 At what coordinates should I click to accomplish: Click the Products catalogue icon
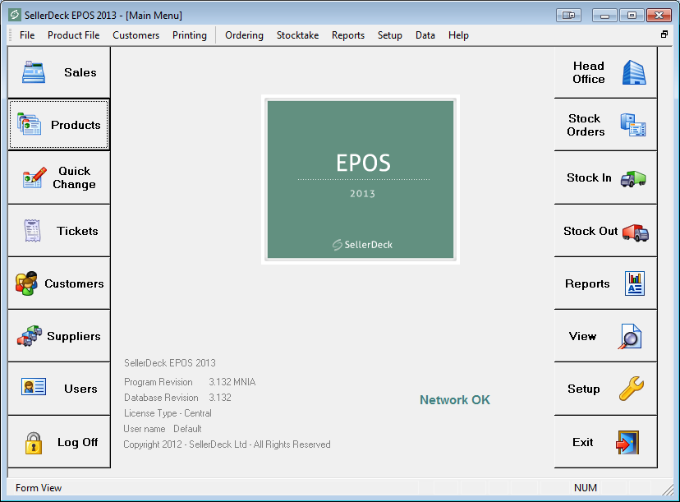(x=30, y=125)
